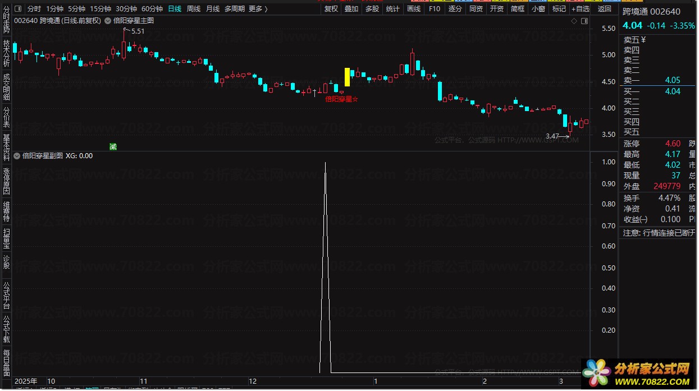Click the 倍阳穿星☆ signal label
The width and height of the screenshot is (699, 391).
point(342,99)
